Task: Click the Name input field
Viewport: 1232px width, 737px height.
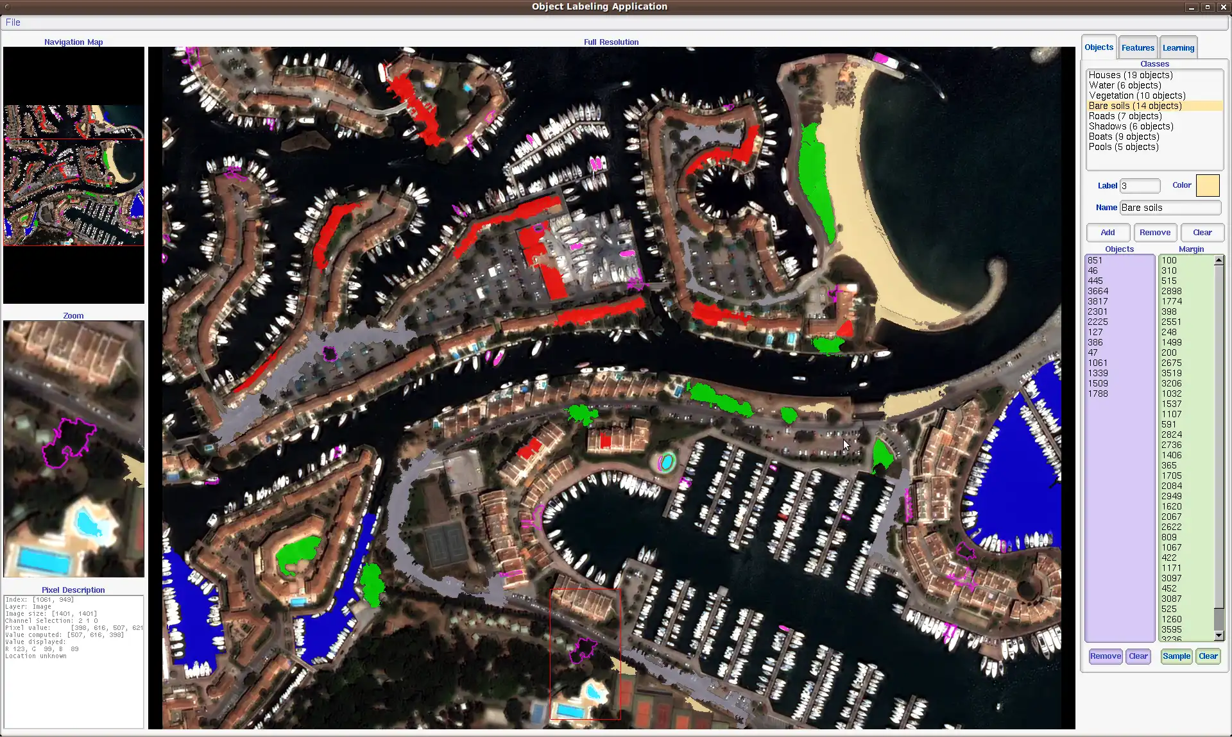Action: (x=1170, y=207)
